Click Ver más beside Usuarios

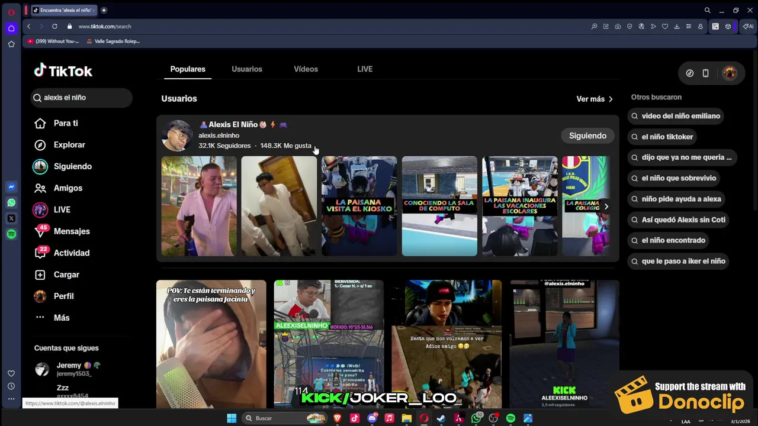point(595,99)
